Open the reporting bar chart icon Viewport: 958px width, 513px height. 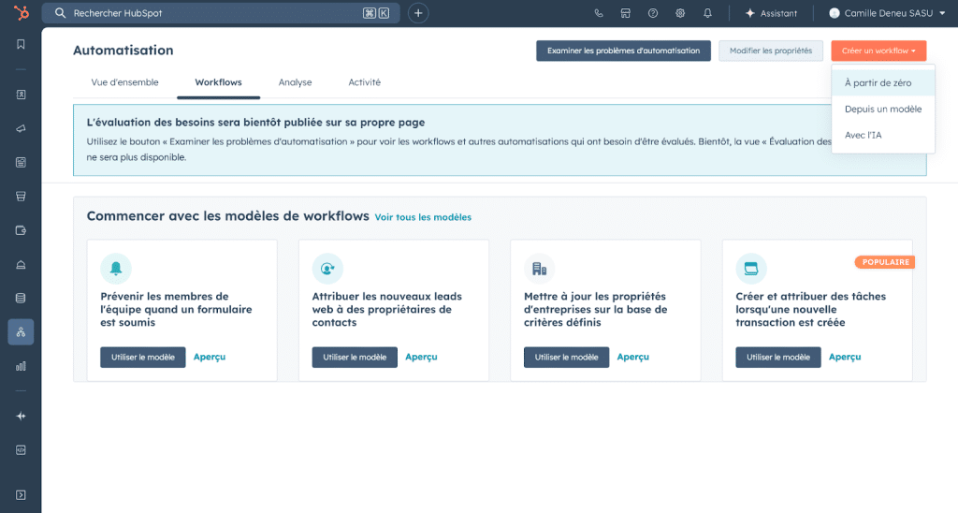(21, 366)
